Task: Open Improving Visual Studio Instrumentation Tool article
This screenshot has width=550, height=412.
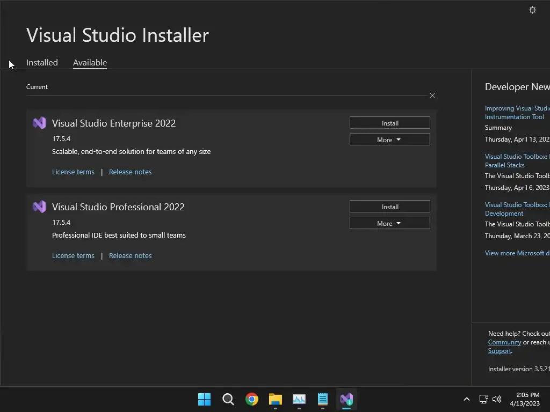Action: pos(517,113)
